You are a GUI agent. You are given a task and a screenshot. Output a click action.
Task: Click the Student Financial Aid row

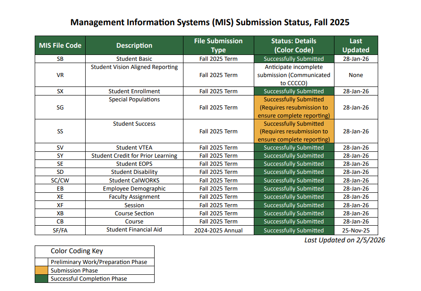coord(134,230)
